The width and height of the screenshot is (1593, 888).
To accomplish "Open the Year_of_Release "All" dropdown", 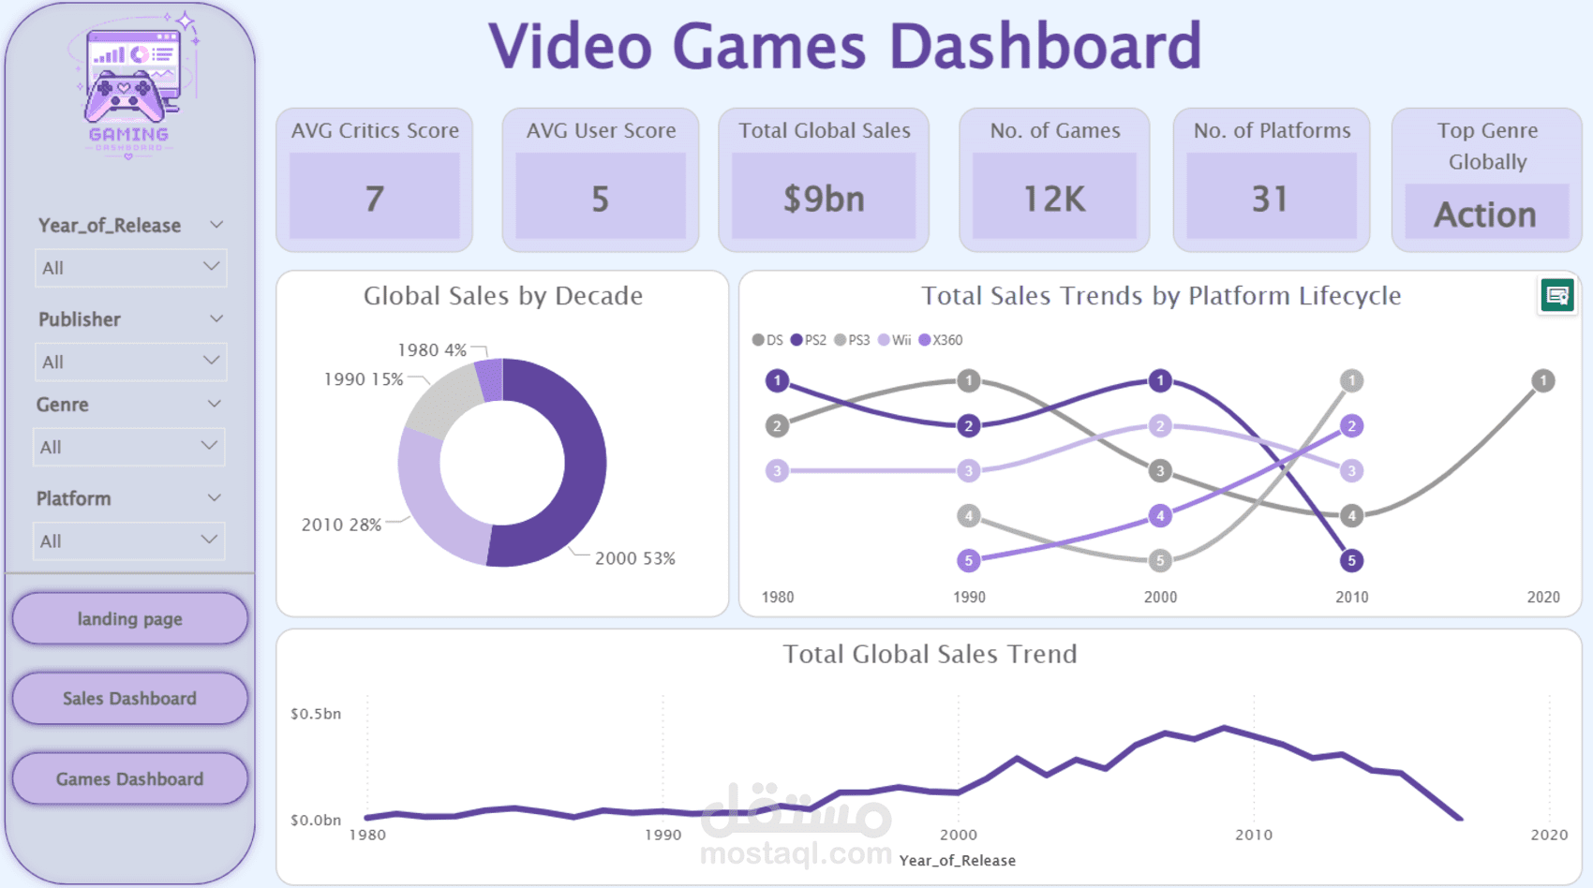I will [x=130, y=268].
